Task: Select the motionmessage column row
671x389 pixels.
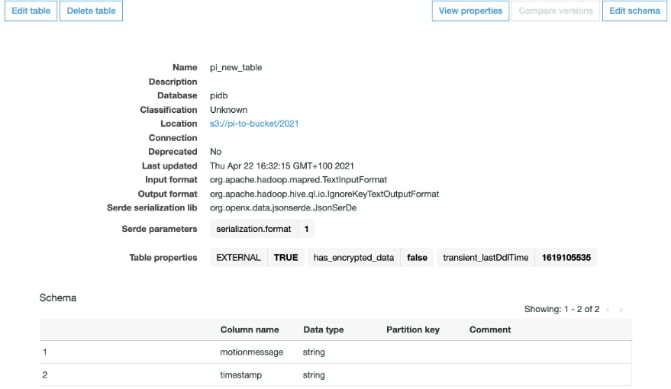Action: pyautogui.click(x=336, y=352)
